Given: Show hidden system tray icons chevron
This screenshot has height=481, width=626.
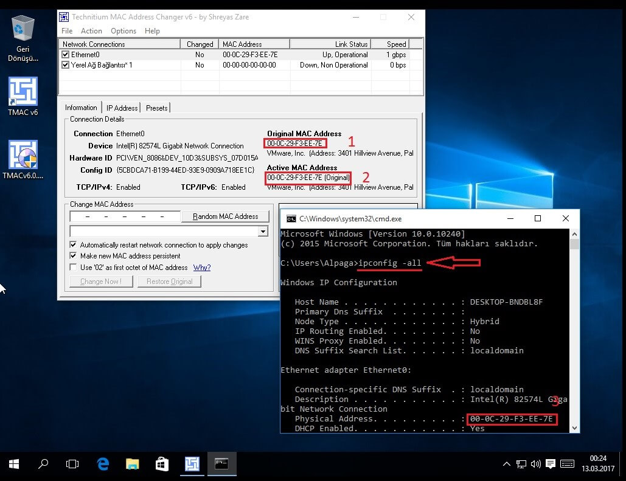Looking at the screenshot, I should (506, 465).
